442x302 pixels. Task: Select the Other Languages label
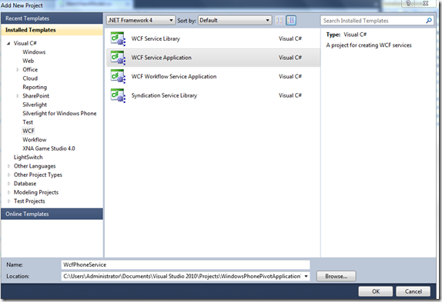pyautogui.click(x=35, y=166)
